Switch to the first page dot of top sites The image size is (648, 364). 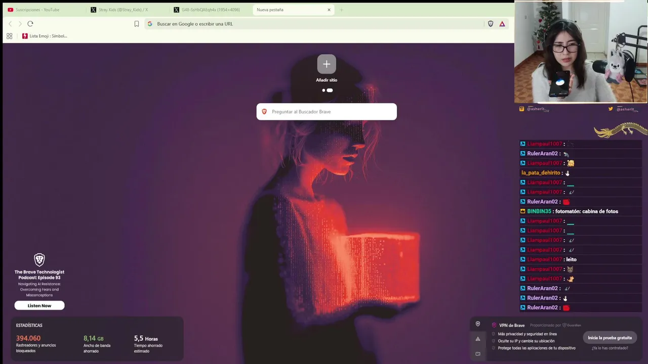(x=323, y=90)
